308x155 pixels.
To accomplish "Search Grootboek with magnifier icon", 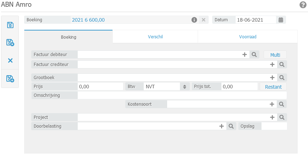I will pyautogui.click(x=281, y=77).
